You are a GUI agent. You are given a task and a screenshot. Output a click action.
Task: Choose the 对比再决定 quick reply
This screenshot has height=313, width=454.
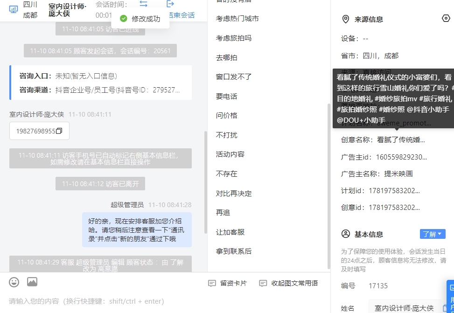pyautogui.click(x=234, y=194)
